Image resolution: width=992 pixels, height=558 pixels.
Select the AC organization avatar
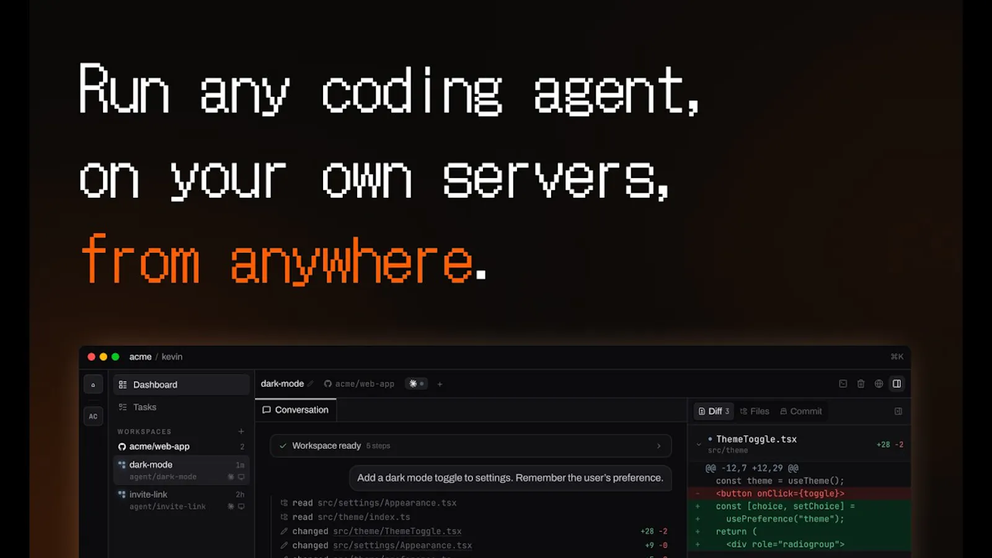pyautogui.click(x=93, y=416)
